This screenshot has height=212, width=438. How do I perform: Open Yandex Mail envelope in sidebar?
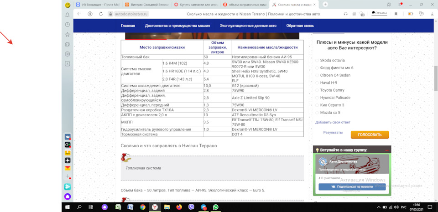click(68, 168)
